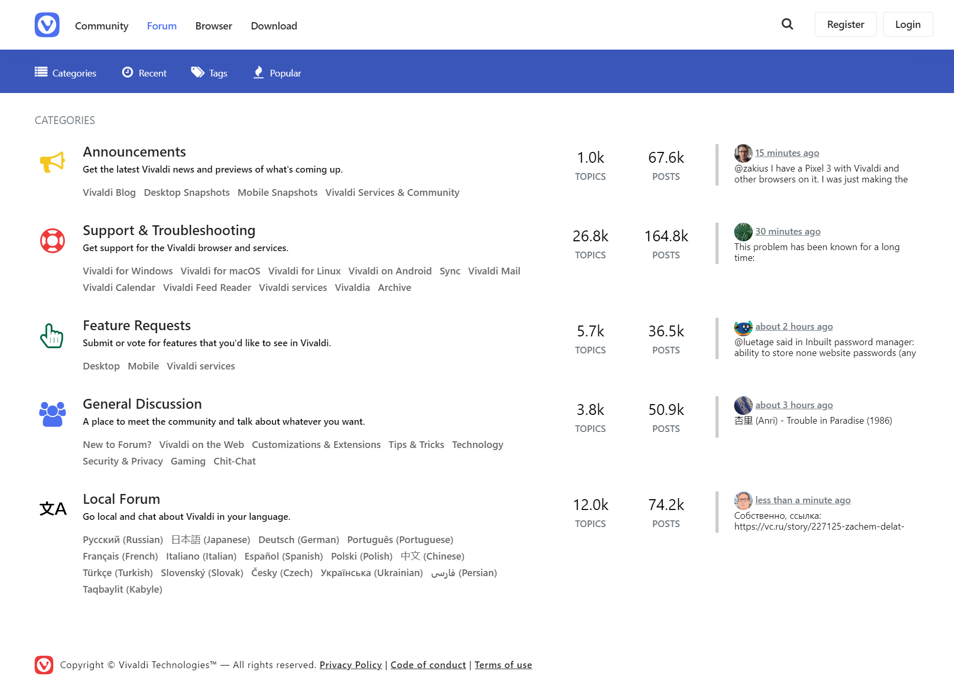This screenshot has height=680, width=954.
Task: Open the General Discussion category title
Action: [142, 404]
